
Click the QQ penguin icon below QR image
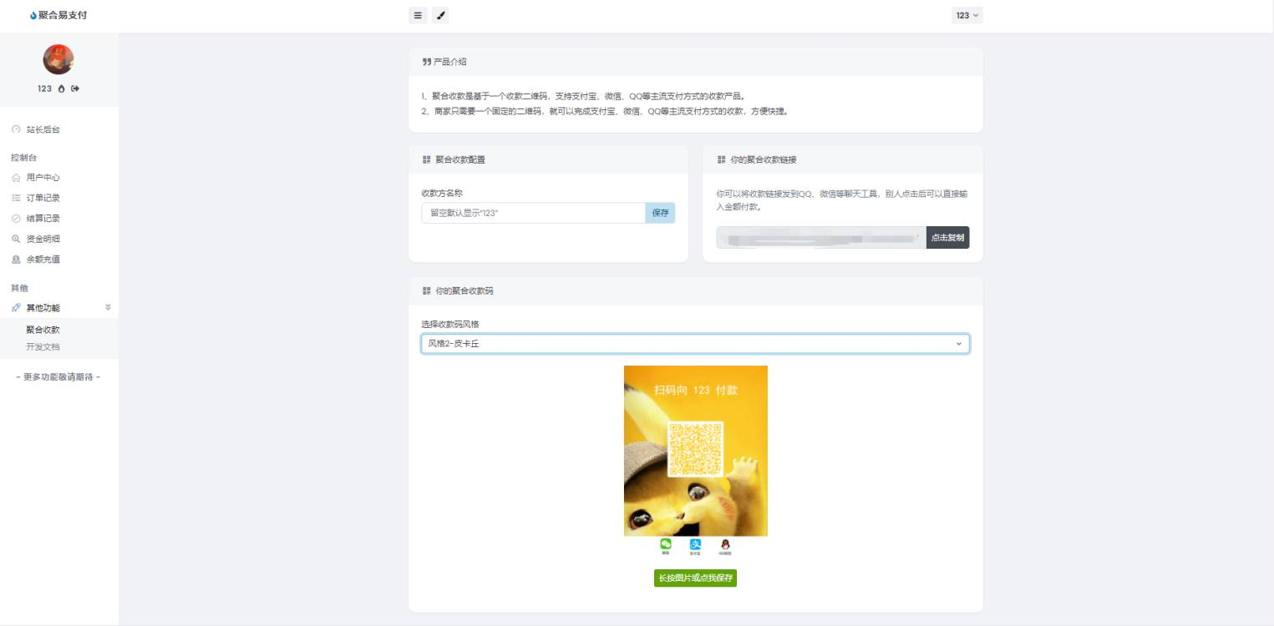(725, 545)
